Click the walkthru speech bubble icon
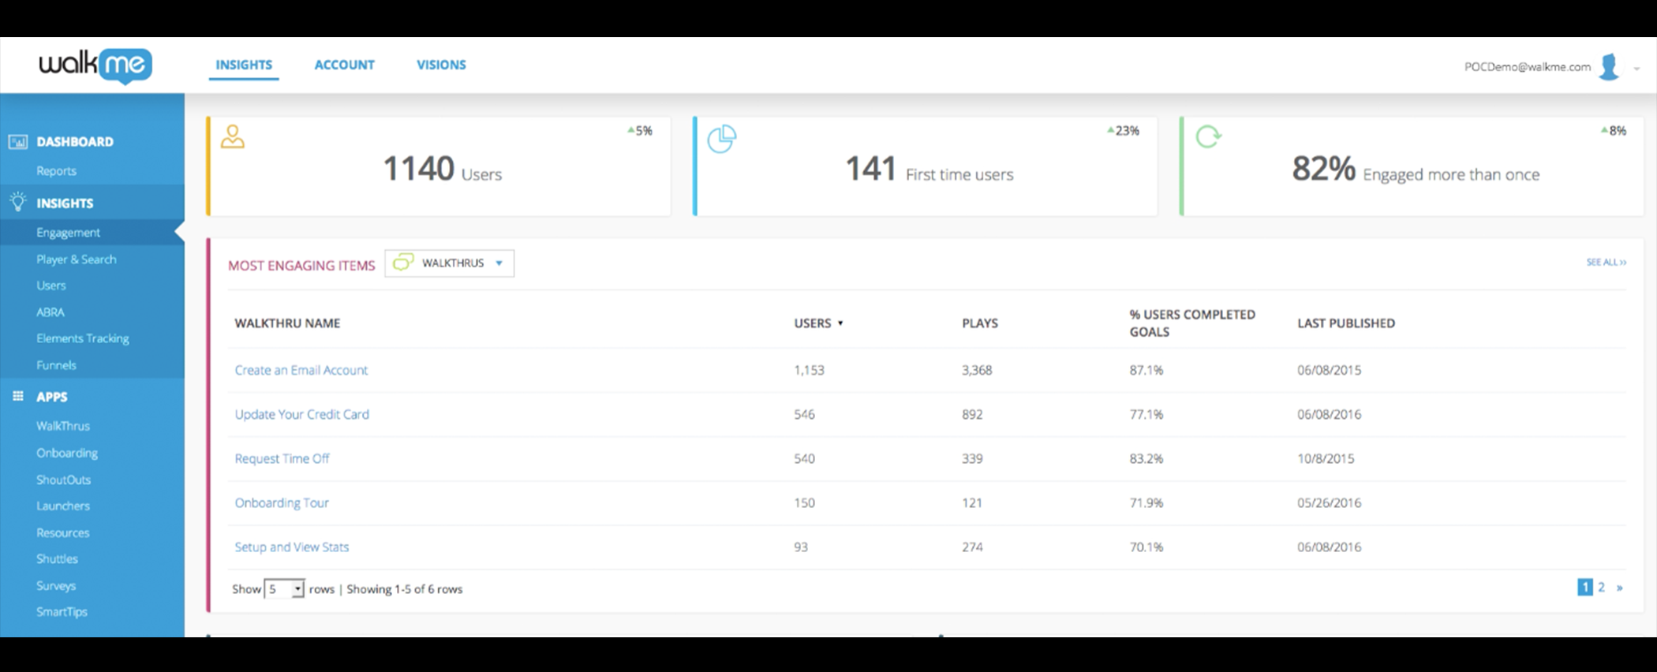This screenshot has width=1657, height=672. (x=403, y=262)
